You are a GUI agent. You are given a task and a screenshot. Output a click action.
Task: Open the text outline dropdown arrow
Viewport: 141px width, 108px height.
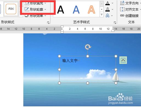pos(112,9)
